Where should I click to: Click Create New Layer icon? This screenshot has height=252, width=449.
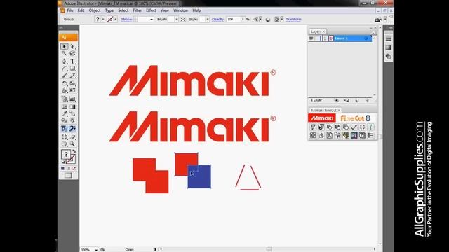357,101
